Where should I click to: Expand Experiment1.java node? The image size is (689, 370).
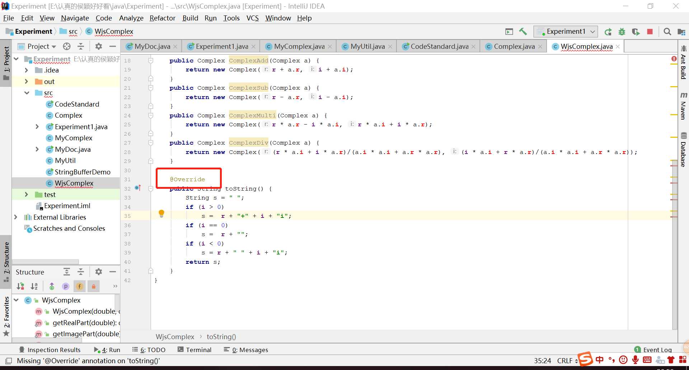37,127
